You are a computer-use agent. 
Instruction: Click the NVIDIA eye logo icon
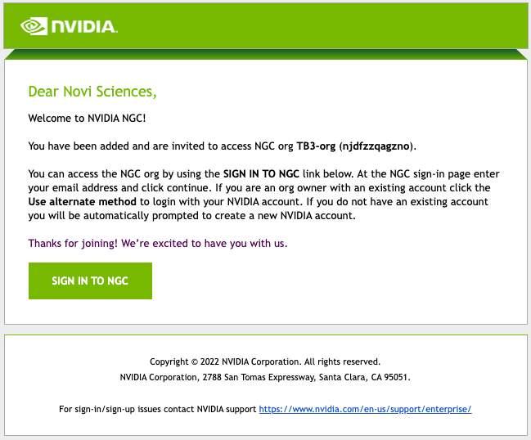34,26
